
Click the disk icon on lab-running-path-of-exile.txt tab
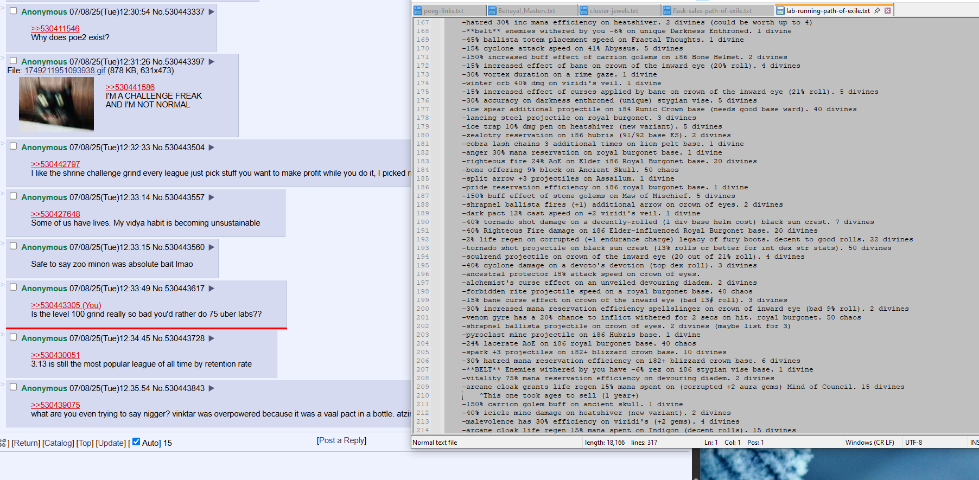780,10
